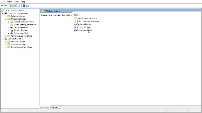
Task: Open the View menu
Action: [17, 2]
